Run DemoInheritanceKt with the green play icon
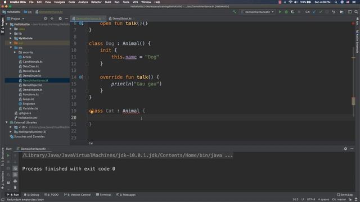Viewport: 360px width, 202px height. (x=280, y=12)
